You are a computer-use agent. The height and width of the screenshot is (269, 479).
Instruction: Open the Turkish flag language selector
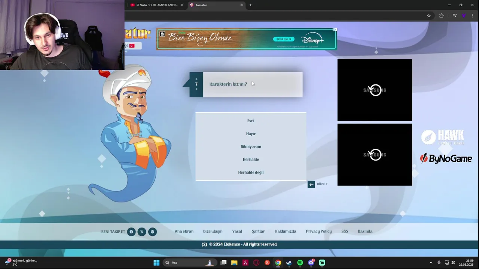[132, 46]
